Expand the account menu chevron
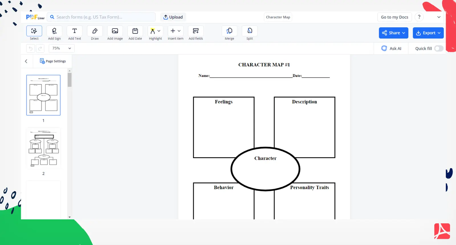Image resolution: width=456 pixels, height=245 pixels. (439, 17)
